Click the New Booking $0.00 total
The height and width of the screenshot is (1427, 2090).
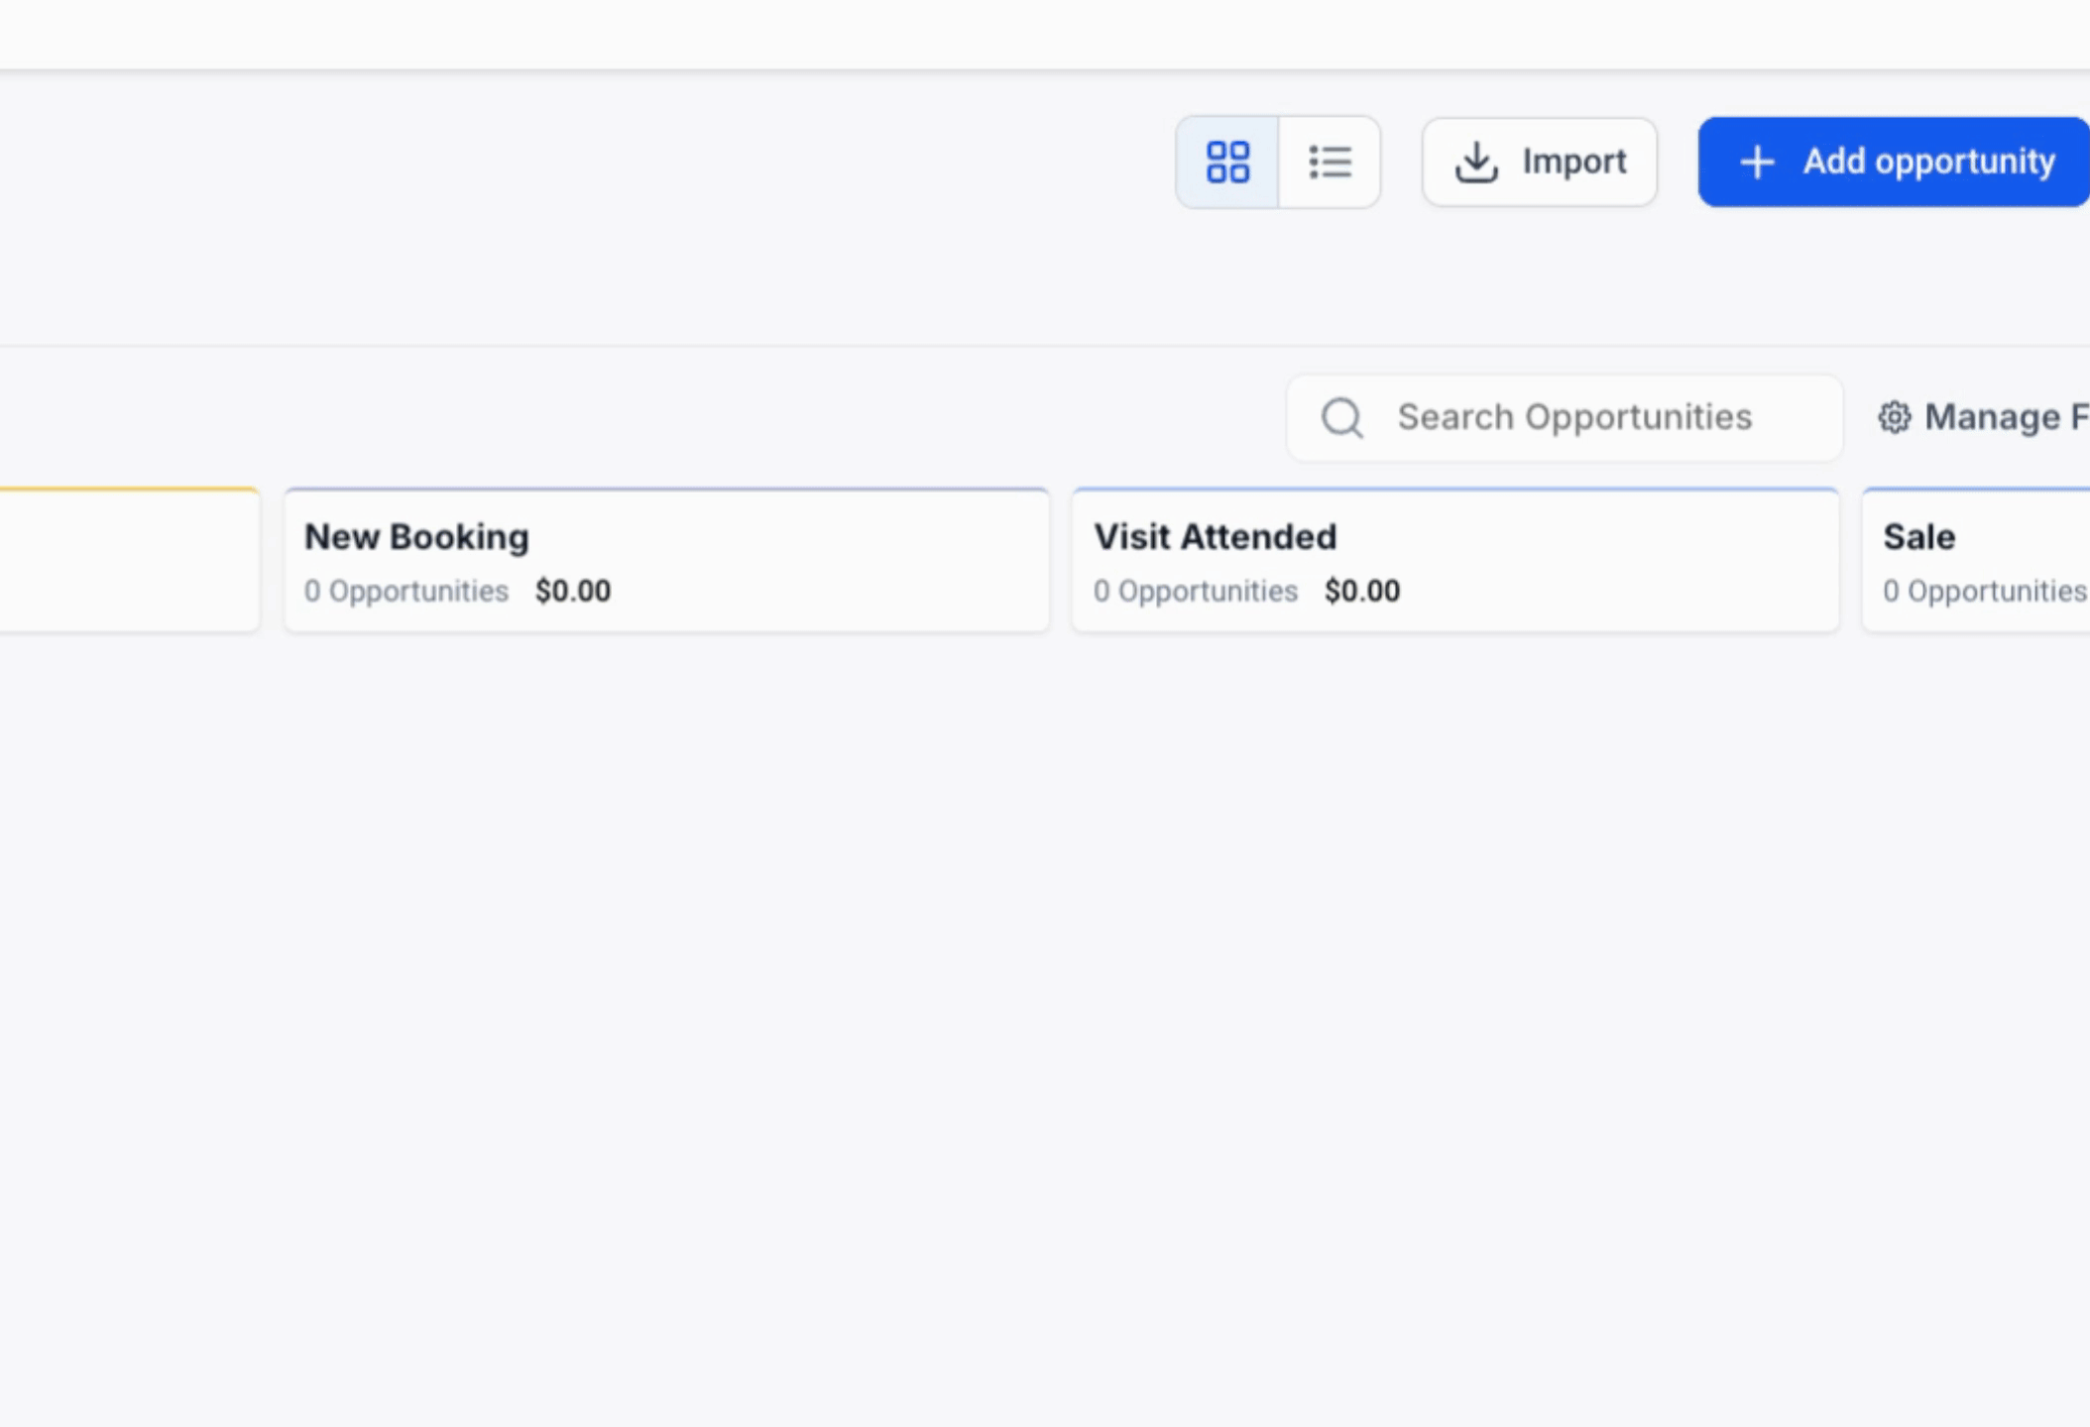point(572,591)
